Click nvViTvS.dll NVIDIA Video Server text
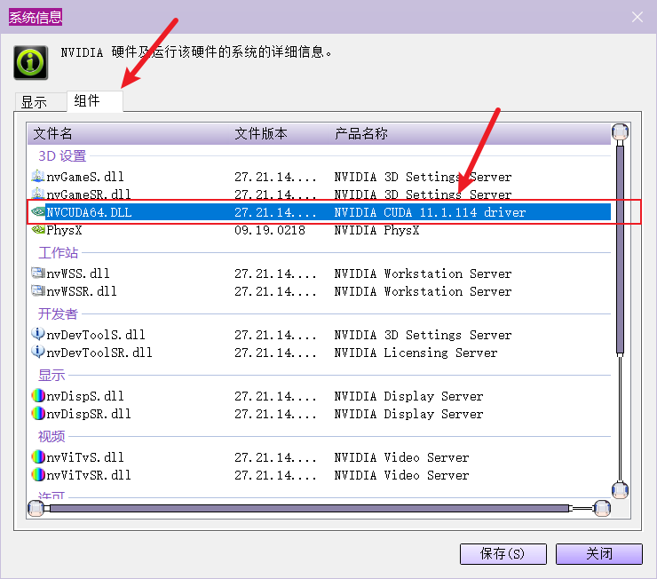 tap(401, 457)
